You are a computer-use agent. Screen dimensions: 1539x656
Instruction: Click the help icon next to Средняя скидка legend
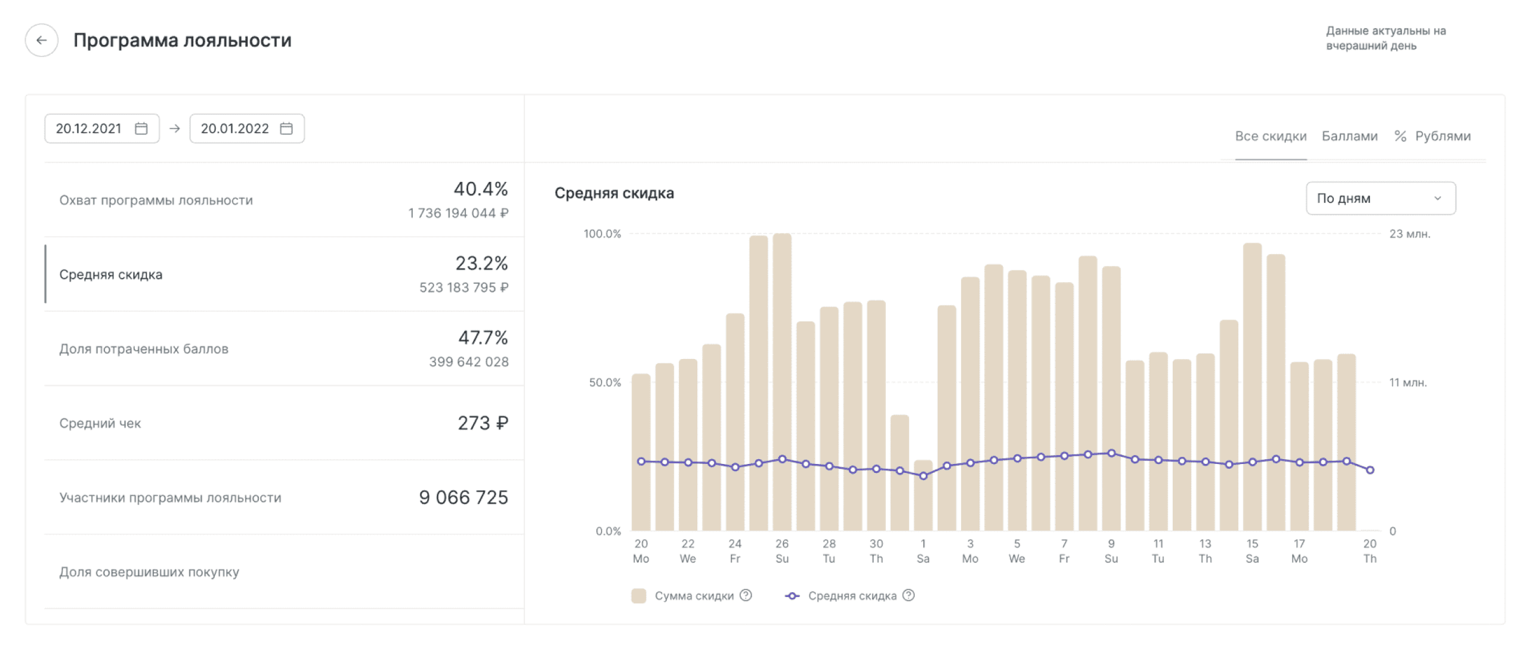908,595
